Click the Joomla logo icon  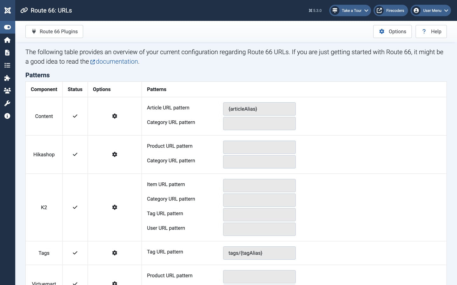(8, 10)
